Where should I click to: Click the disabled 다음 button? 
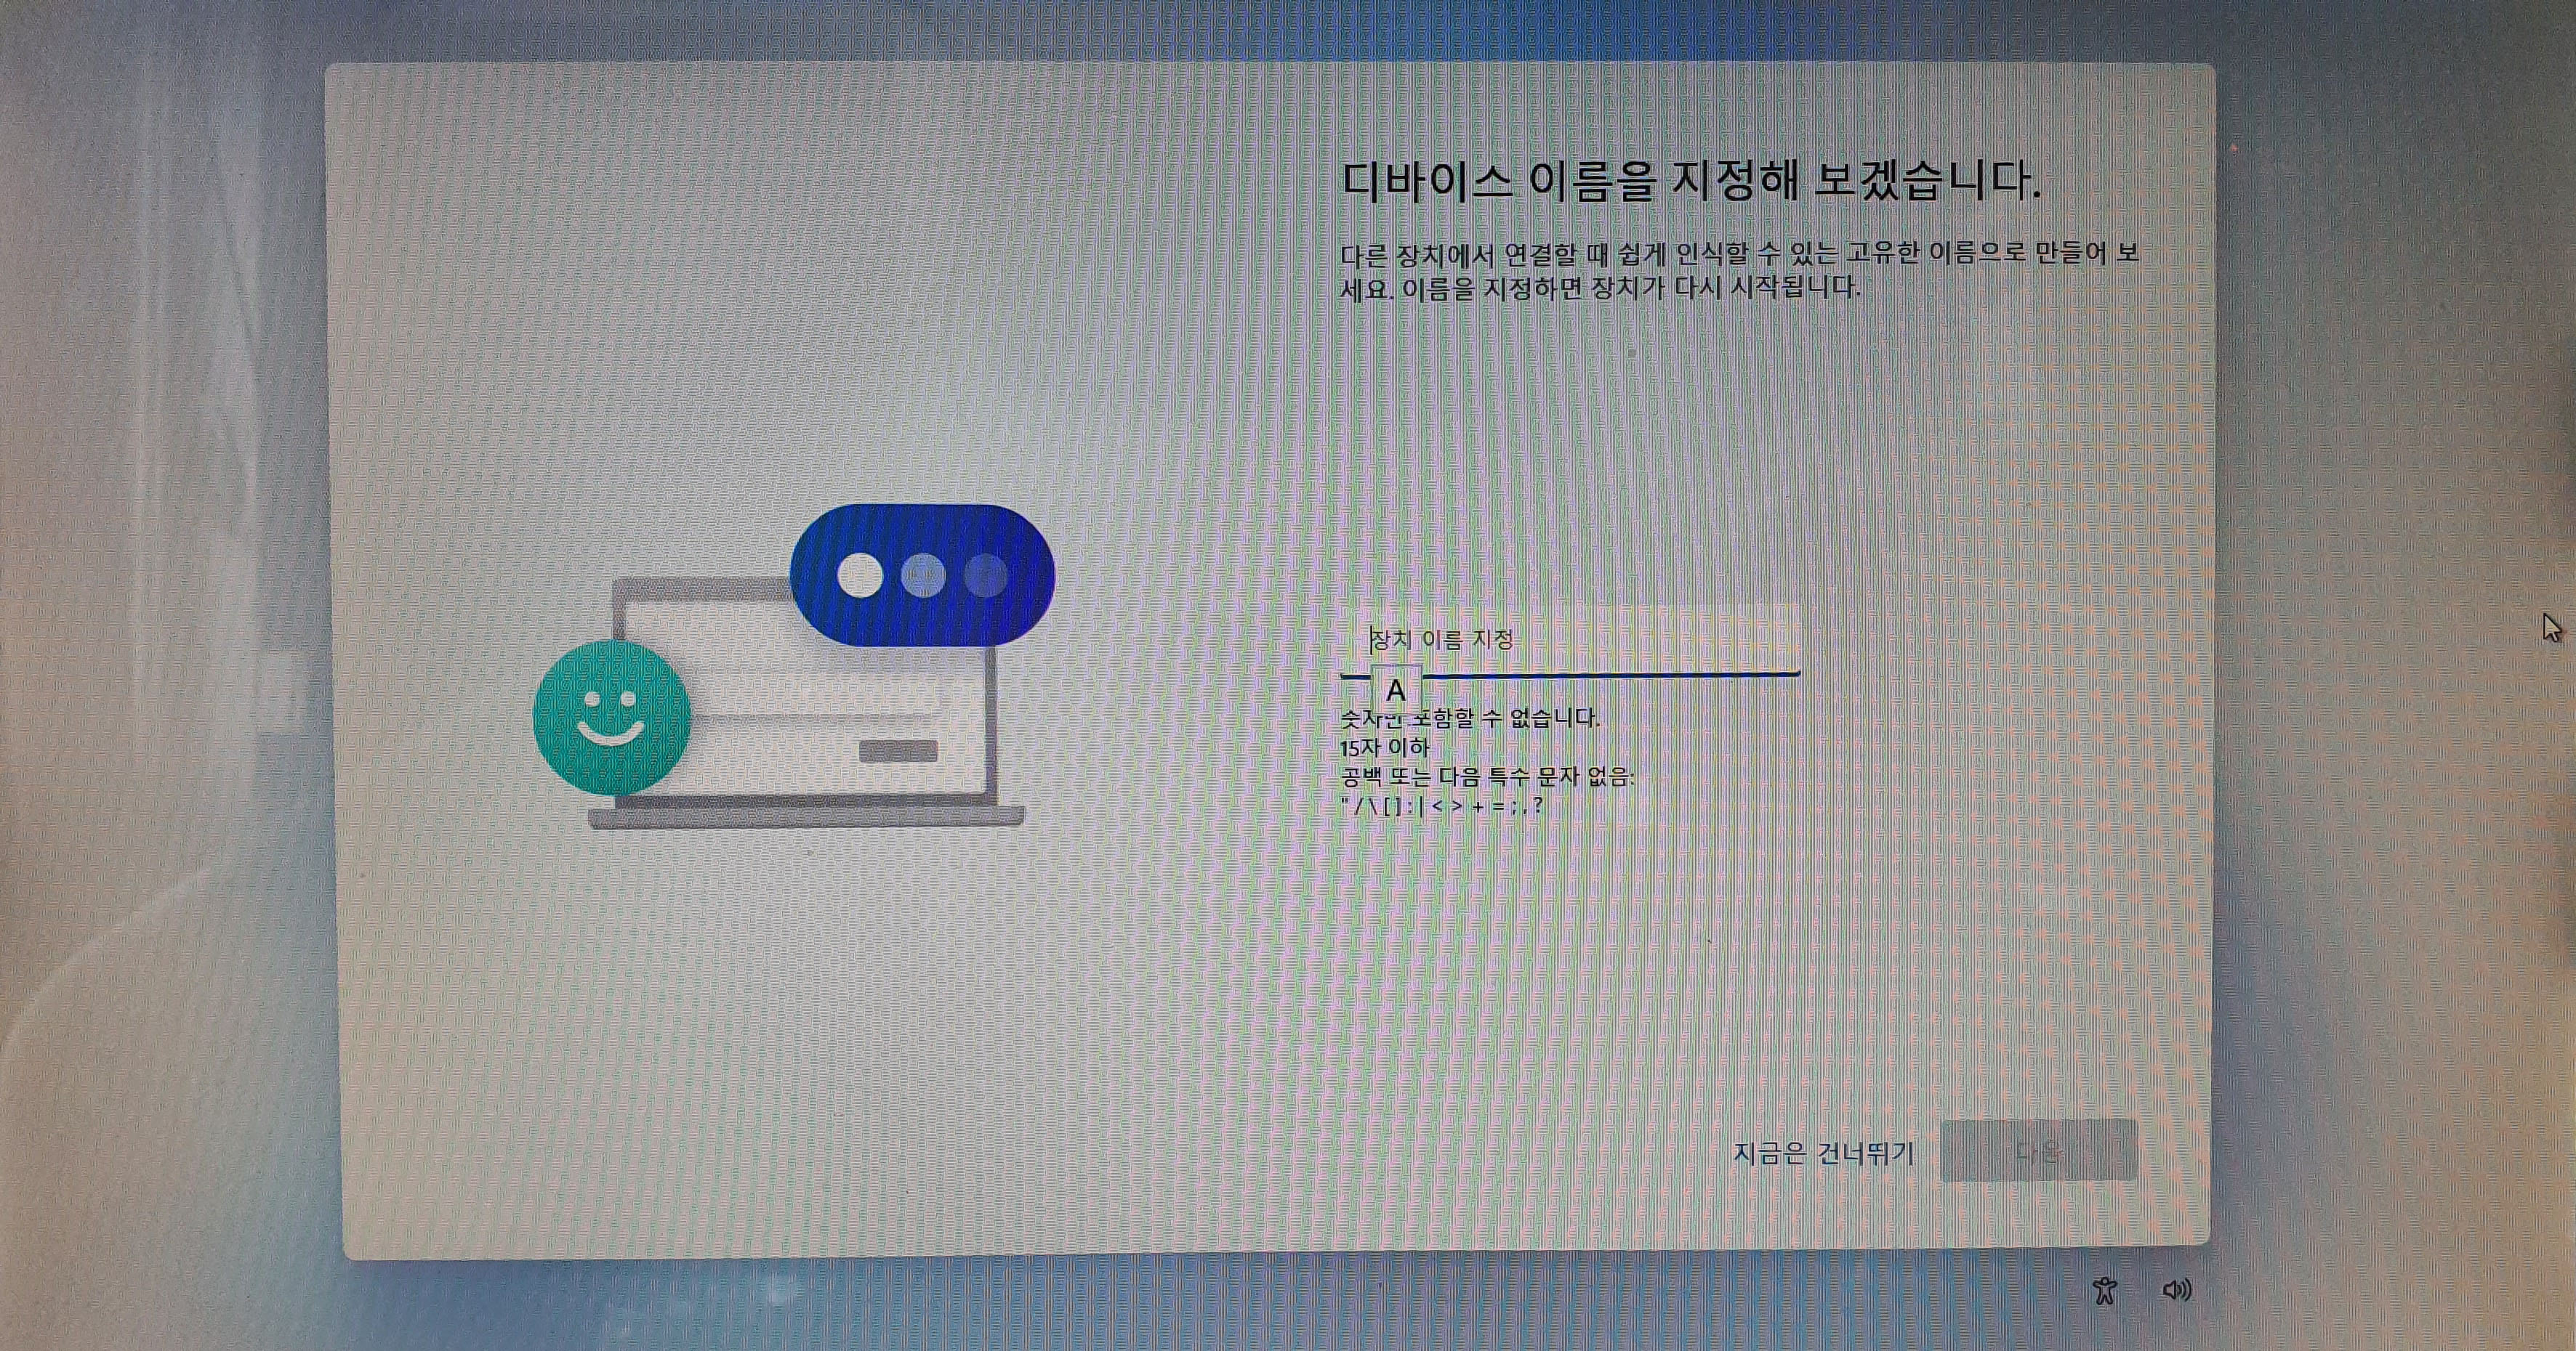[x=2038, y=1151]
